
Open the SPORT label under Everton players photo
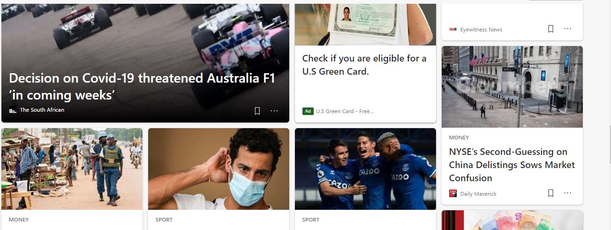coord(310,220)
